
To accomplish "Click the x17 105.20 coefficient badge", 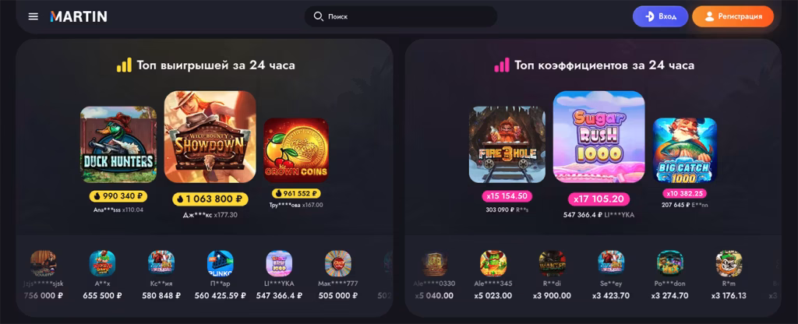I will click(x=598, y=199).
